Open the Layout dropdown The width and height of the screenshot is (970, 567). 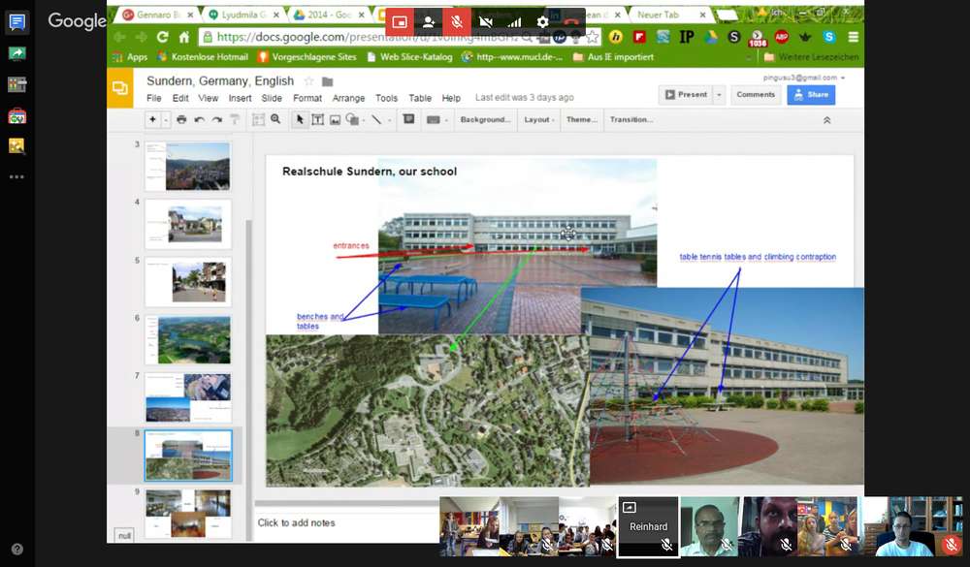click(x=538, y=120)
